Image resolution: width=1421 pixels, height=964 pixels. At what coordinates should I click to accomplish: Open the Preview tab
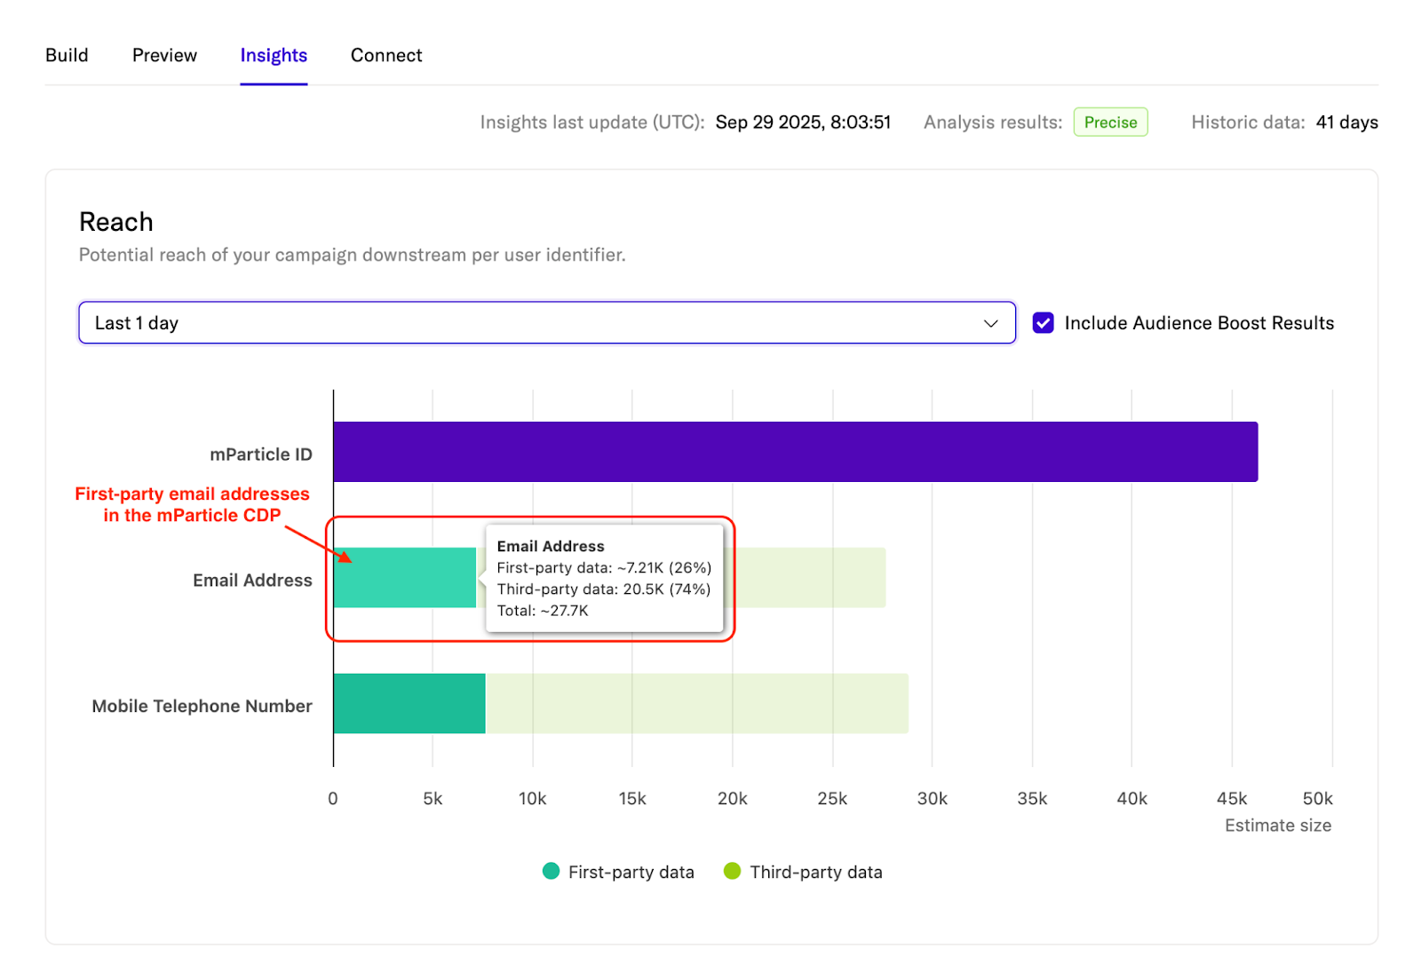pyautogui.click(x=164, y=55)
